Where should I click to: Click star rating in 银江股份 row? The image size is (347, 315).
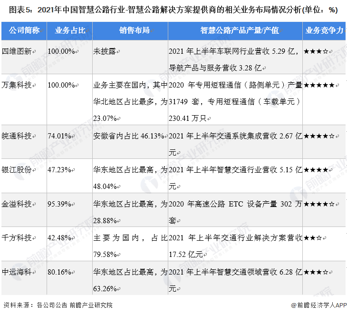point(316,170)
